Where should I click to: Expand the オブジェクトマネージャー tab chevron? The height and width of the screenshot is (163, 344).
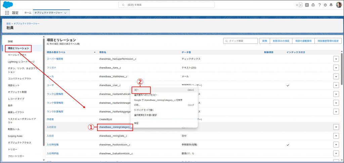coord(65,13)
